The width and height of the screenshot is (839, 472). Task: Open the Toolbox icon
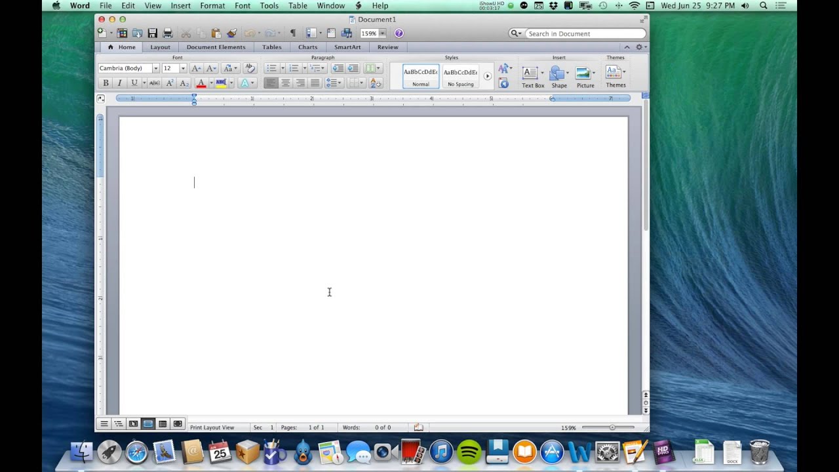331,33
